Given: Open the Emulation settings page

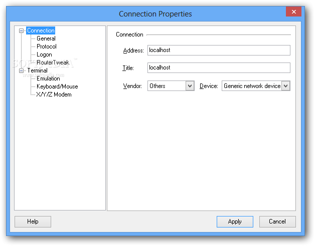Looking at the screenshot, I should point(48,78).
